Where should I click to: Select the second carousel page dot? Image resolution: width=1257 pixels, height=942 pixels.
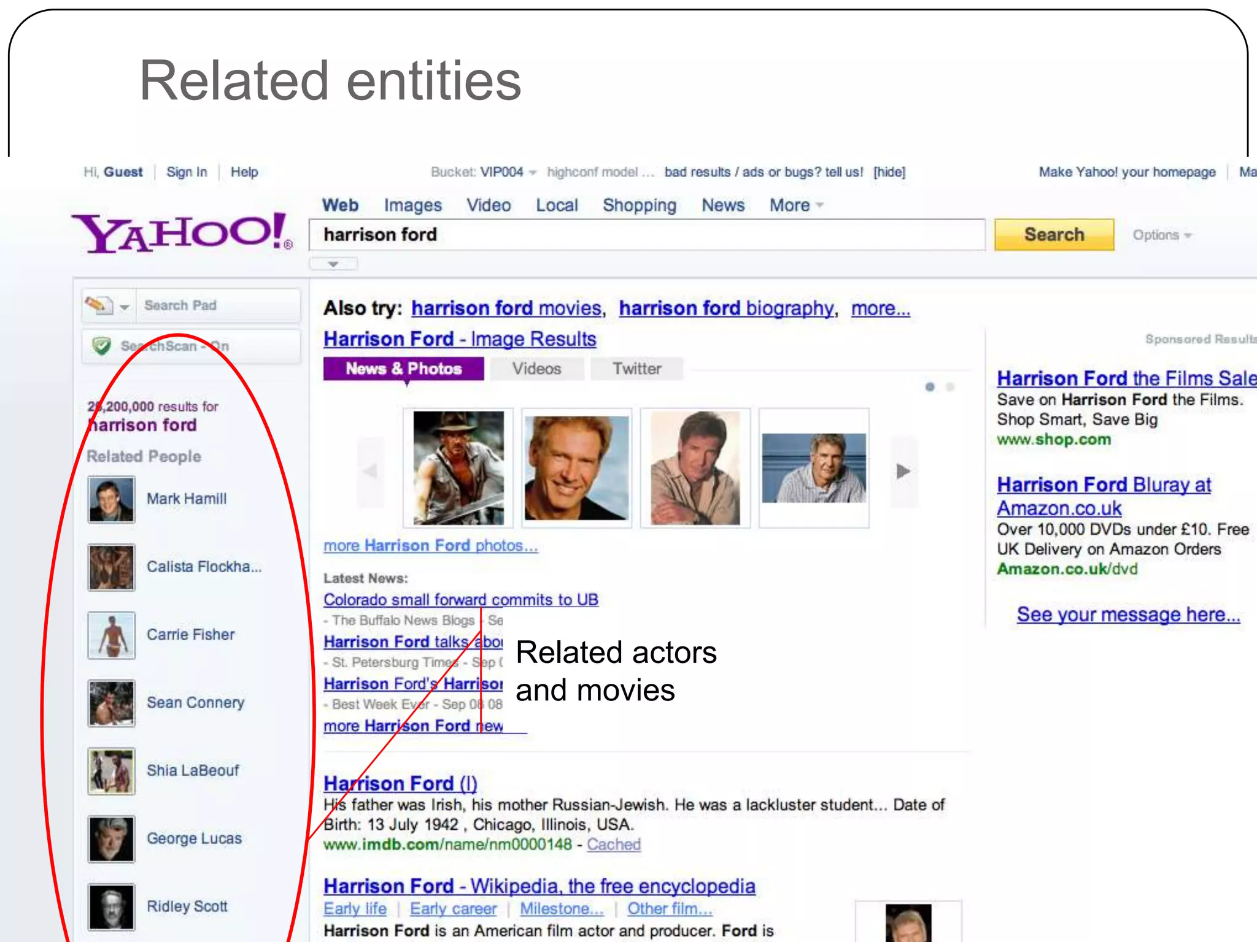click(950, 387)
